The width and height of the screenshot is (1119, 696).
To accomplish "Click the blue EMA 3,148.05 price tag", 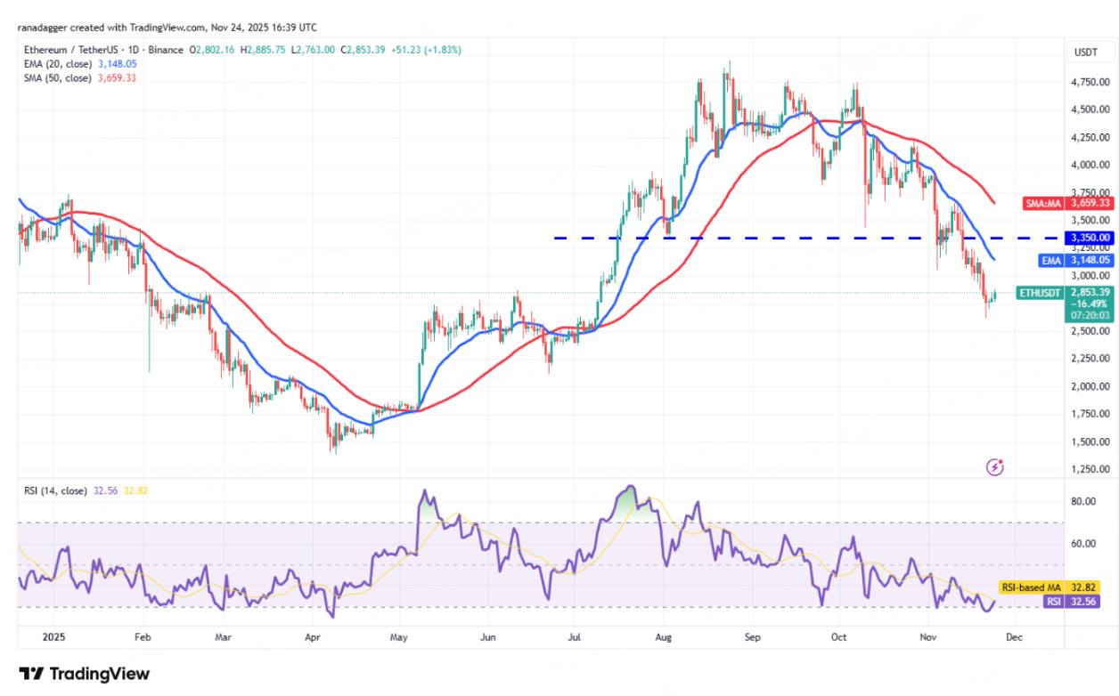I will (1078, 260).
